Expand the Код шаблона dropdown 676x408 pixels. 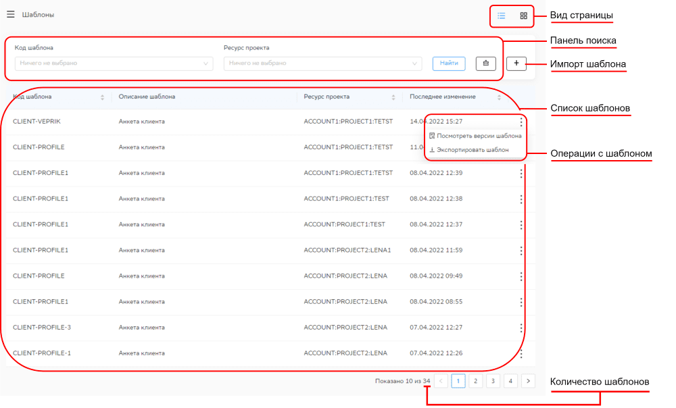[x=114, y=63]
